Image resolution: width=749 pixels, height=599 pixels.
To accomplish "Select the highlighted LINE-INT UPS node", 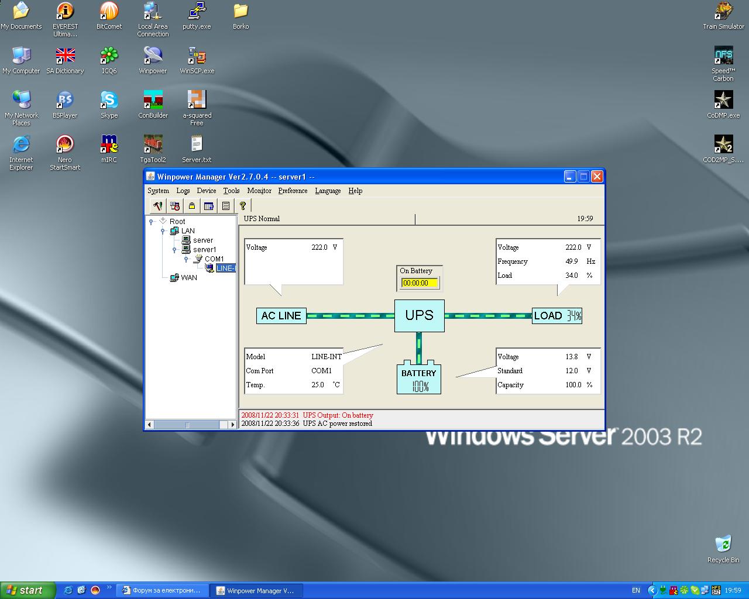I will pos(225,268).
